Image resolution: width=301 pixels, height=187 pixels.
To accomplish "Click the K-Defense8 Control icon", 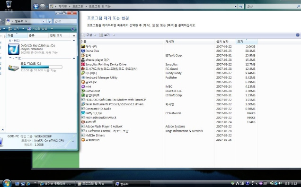I will (83, 131).
